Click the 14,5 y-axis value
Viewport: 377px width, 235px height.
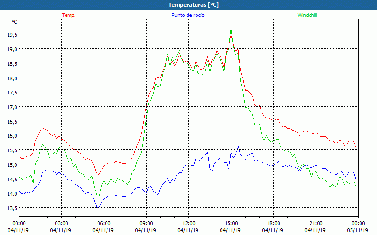[12, 180]
